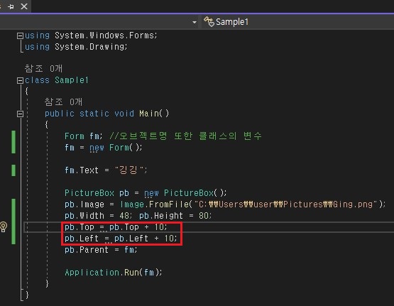This screenshot has width=394, height=306.
Task: Click 'public static void' keywords
Action: pos(89,114)
